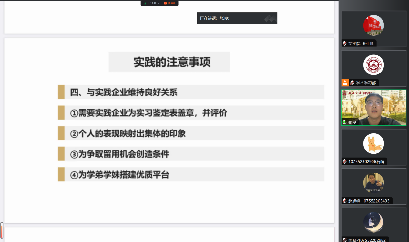Image resolution: width=409 pixels, height=242 pixels.
Task: Click the slide title 实践的注意事项
Action: click(172, 62)
